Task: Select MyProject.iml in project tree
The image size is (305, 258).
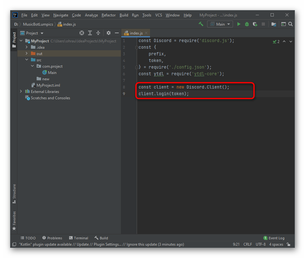Action: [x=48, y=85]
